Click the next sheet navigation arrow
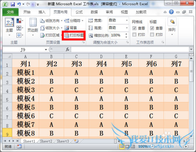Image resolution: width=196 pixels, height=152 pixels. [x=13, y=141]
